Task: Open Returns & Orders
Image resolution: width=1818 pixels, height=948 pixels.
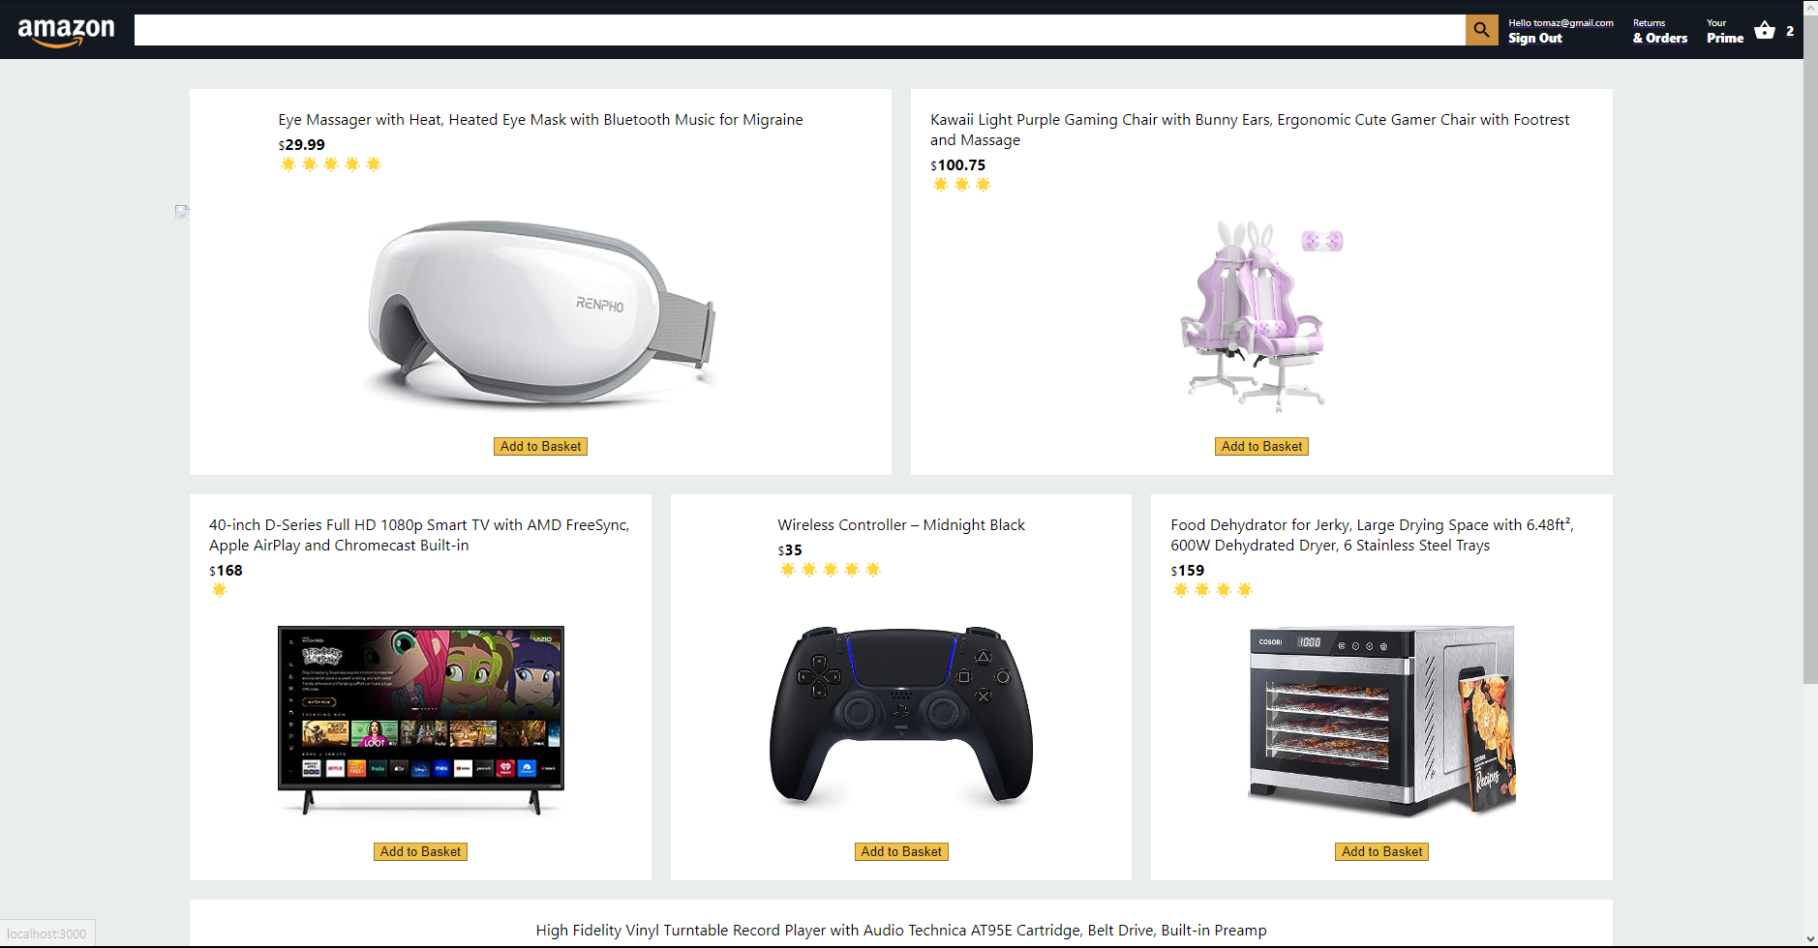Action: (x=1659, y=31)
